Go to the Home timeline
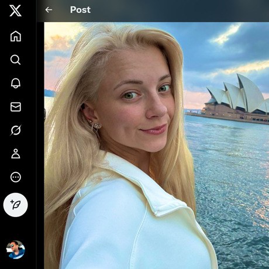This screenshot has width=269, height=269. (x=16, y=36)
